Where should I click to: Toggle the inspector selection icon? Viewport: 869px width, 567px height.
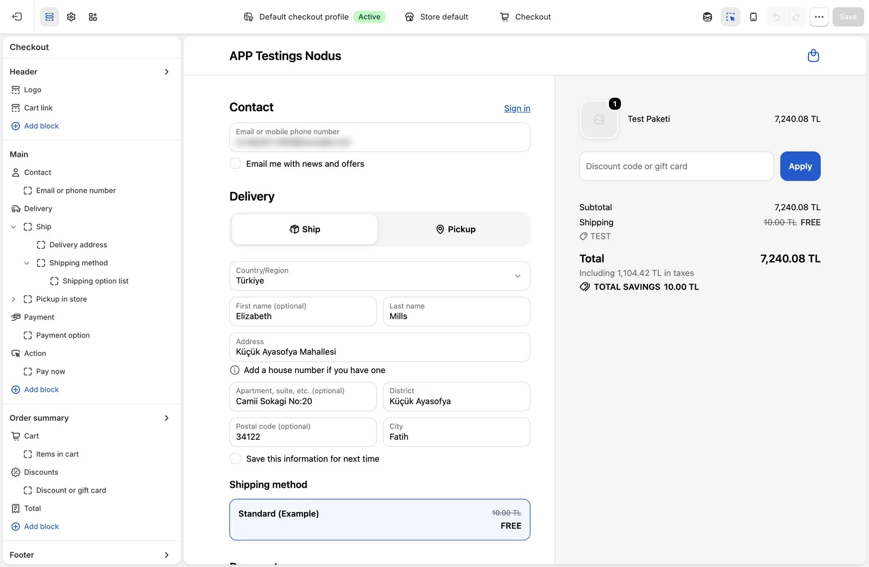[x=731, y=17]
